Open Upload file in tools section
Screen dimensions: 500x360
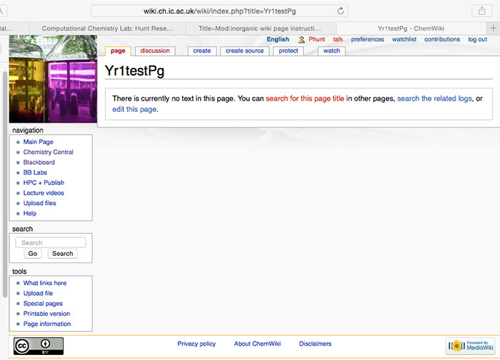tap(38, 293)
